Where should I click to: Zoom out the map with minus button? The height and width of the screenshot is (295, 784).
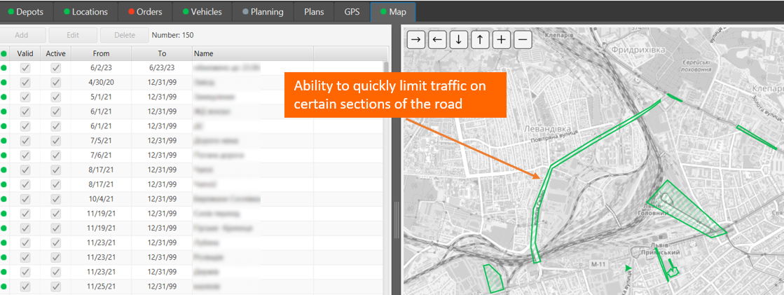pyautogui.click(x=523, y=39)
